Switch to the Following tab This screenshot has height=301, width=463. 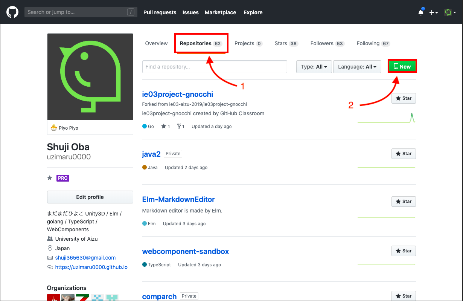click(x=373, y=43)
